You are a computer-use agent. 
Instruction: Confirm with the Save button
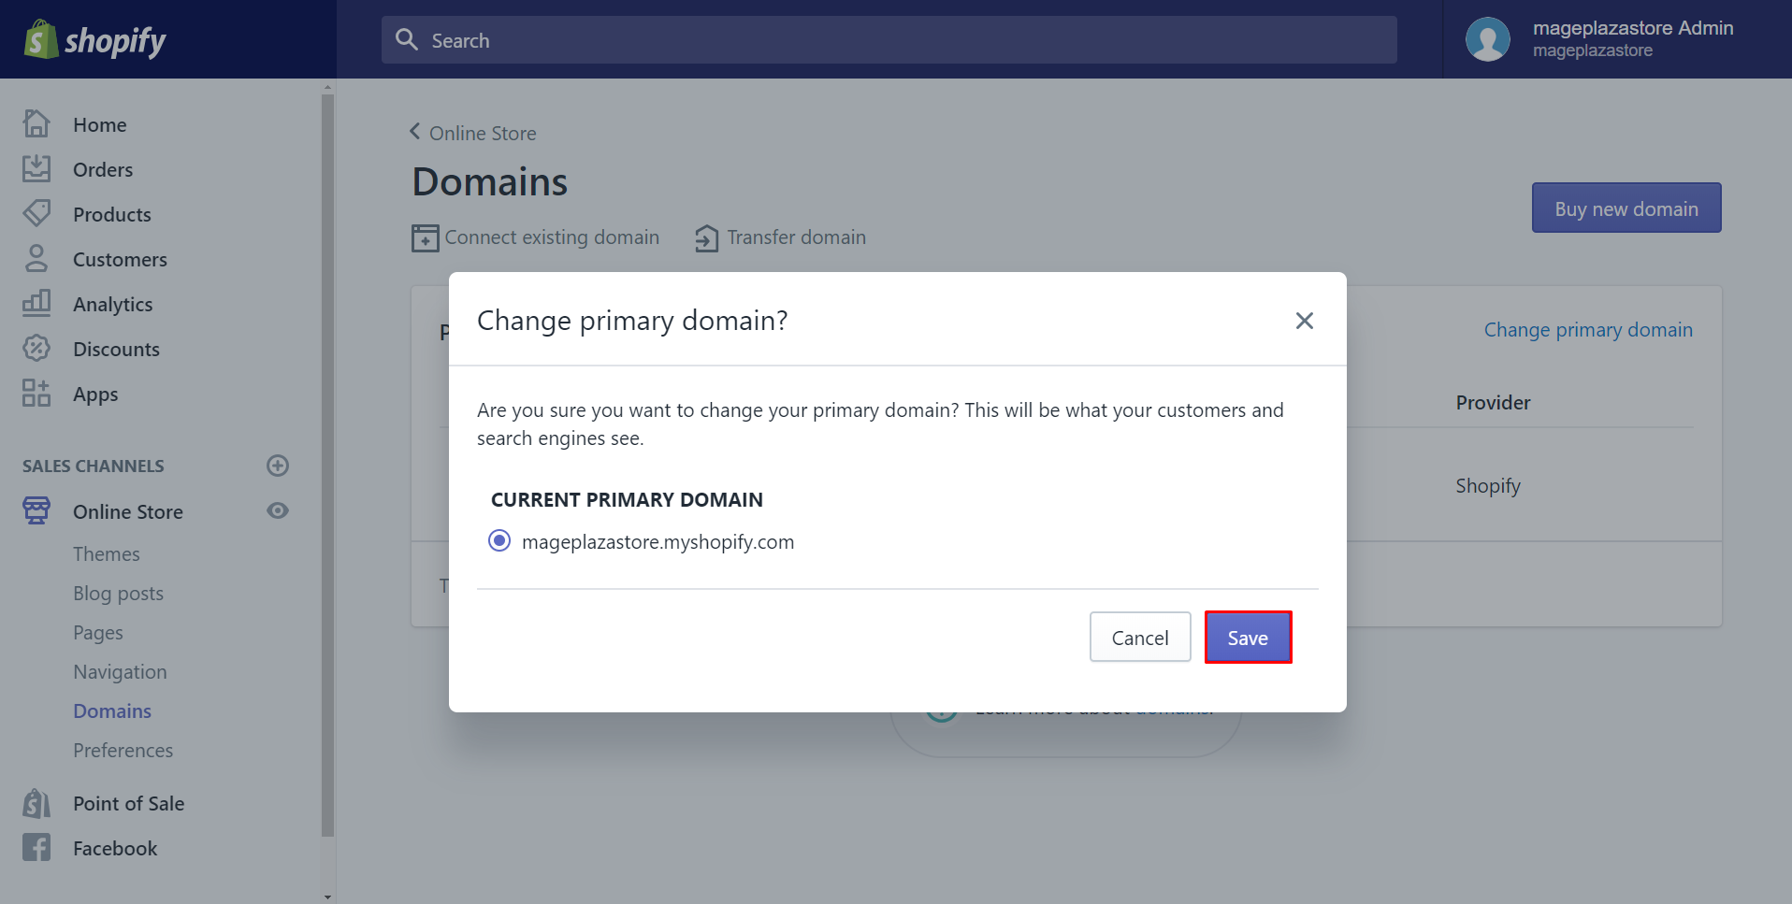1248,638
